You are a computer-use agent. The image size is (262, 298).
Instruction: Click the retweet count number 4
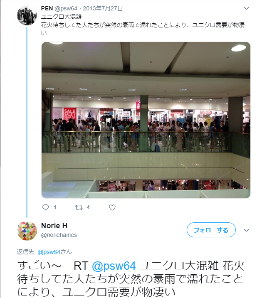[88, 207]
